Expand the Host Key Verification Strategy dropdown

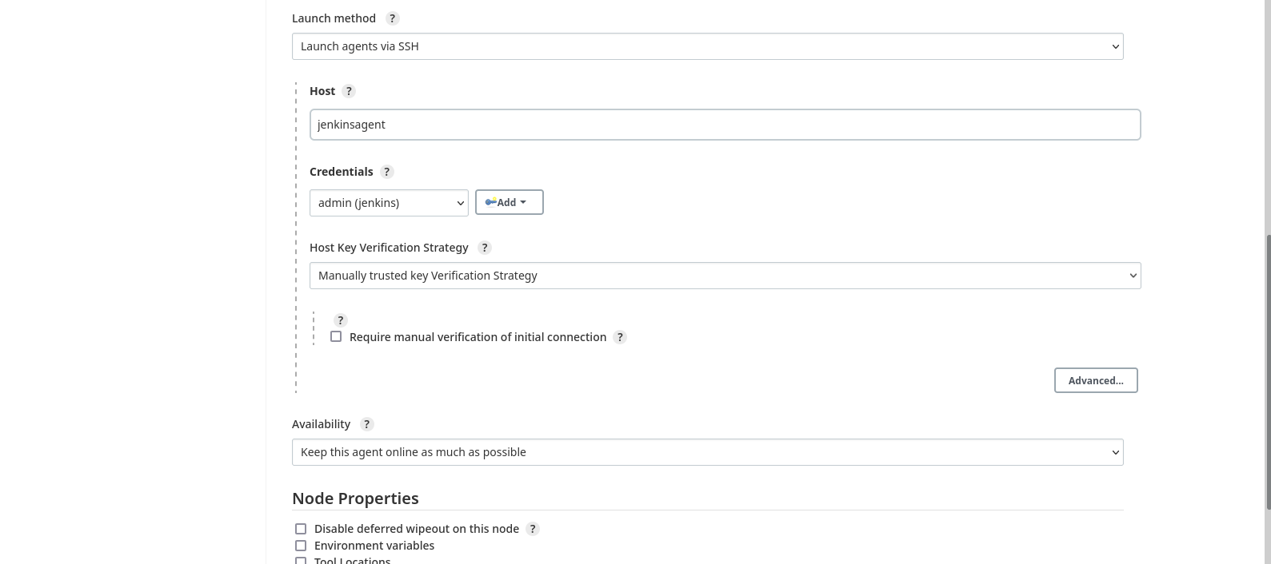725,275
